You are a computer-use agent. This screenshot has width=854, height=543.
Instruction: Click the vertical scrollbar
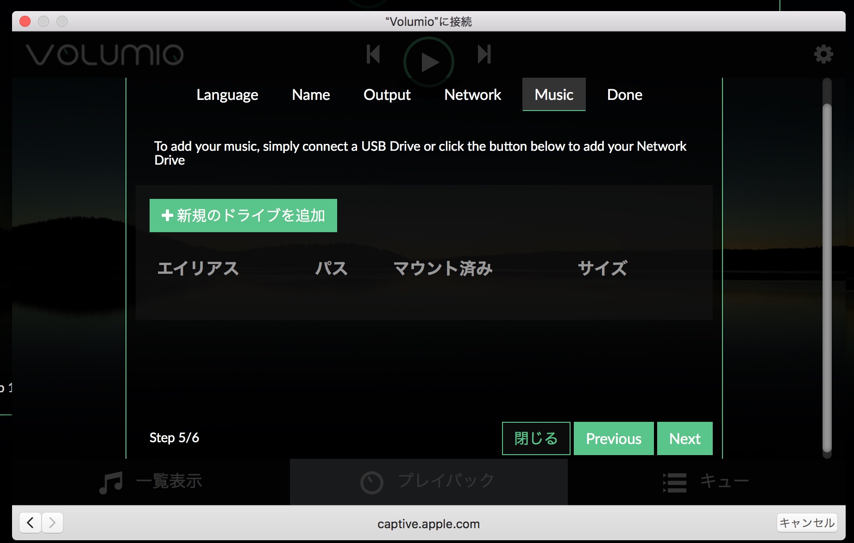click(x=827, y=278)
